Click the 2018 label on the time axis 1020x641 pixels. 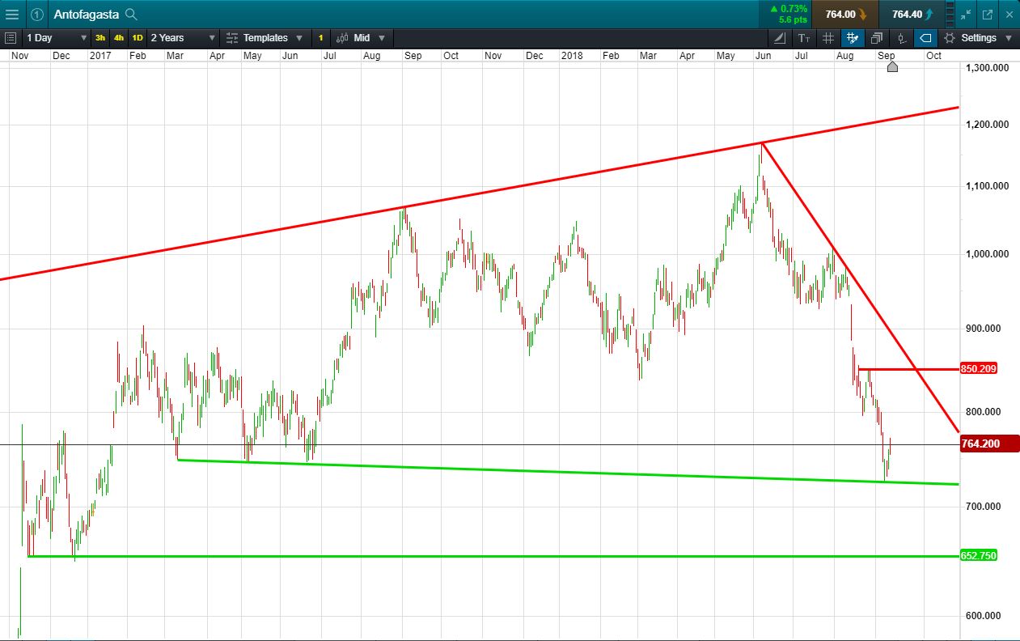point(572,56)
